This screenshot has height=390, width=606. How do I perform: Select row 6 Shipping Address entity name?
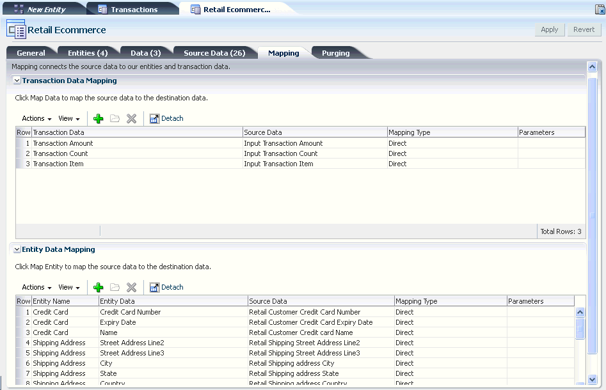(x=65, y=363)
